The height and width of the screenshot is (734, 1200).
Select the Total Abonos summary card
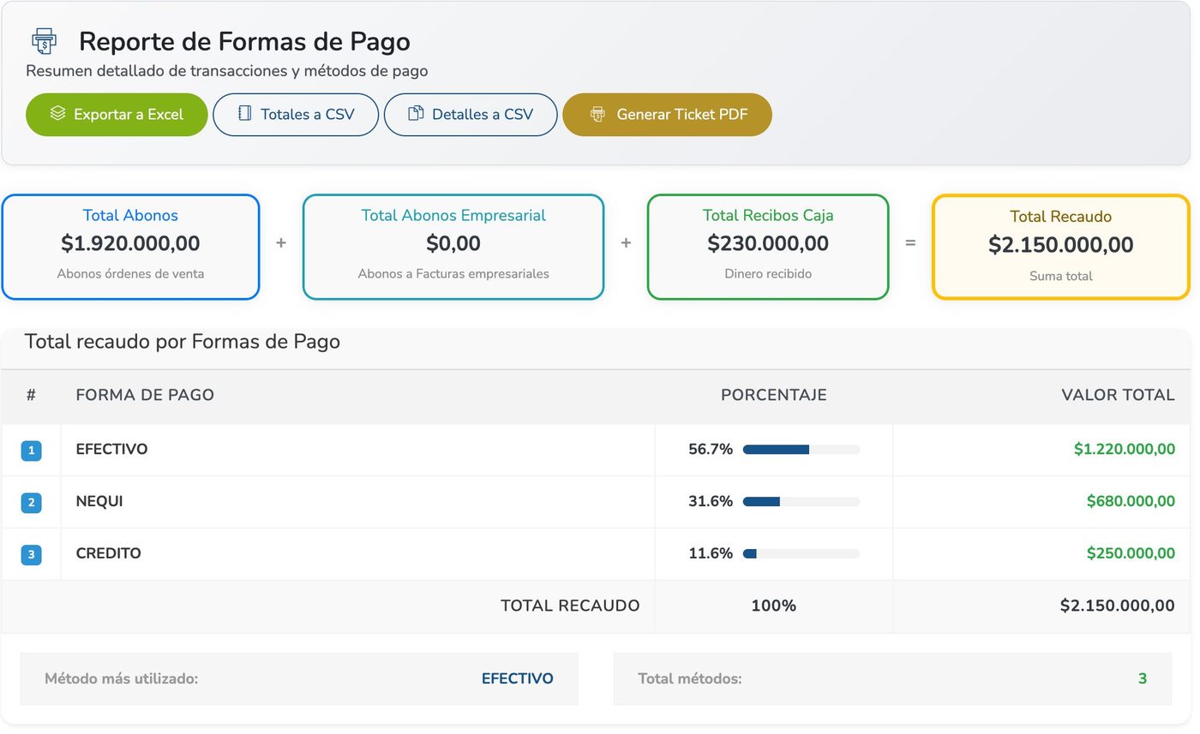(x=130, y=247)
